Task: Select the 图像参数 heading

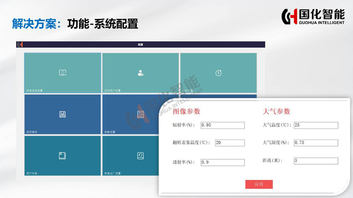Action: point(186,111)
